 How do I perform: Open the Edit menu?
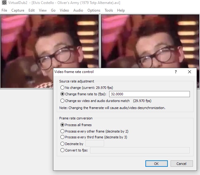coord(32,10)
